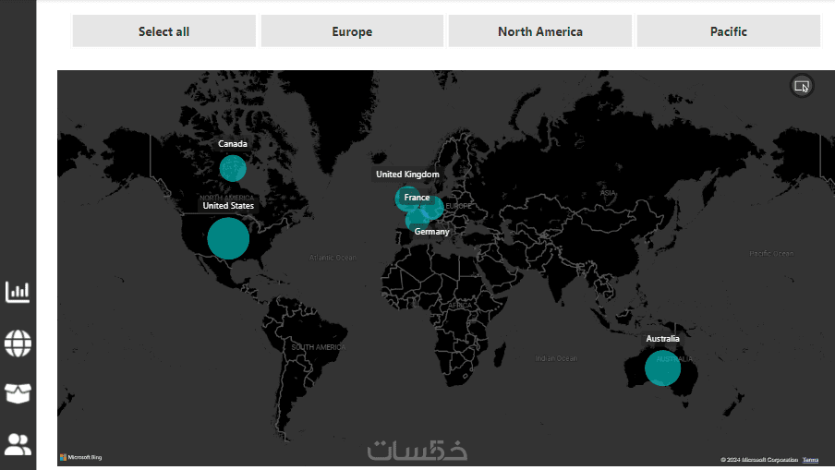Filter by North America slicer button
The height and width of the screenshot is (470, 835).
coord(540,31)
